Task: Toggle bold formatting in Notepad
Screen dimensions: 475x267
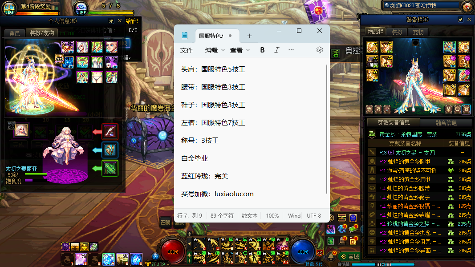Action: click(262, 50)
